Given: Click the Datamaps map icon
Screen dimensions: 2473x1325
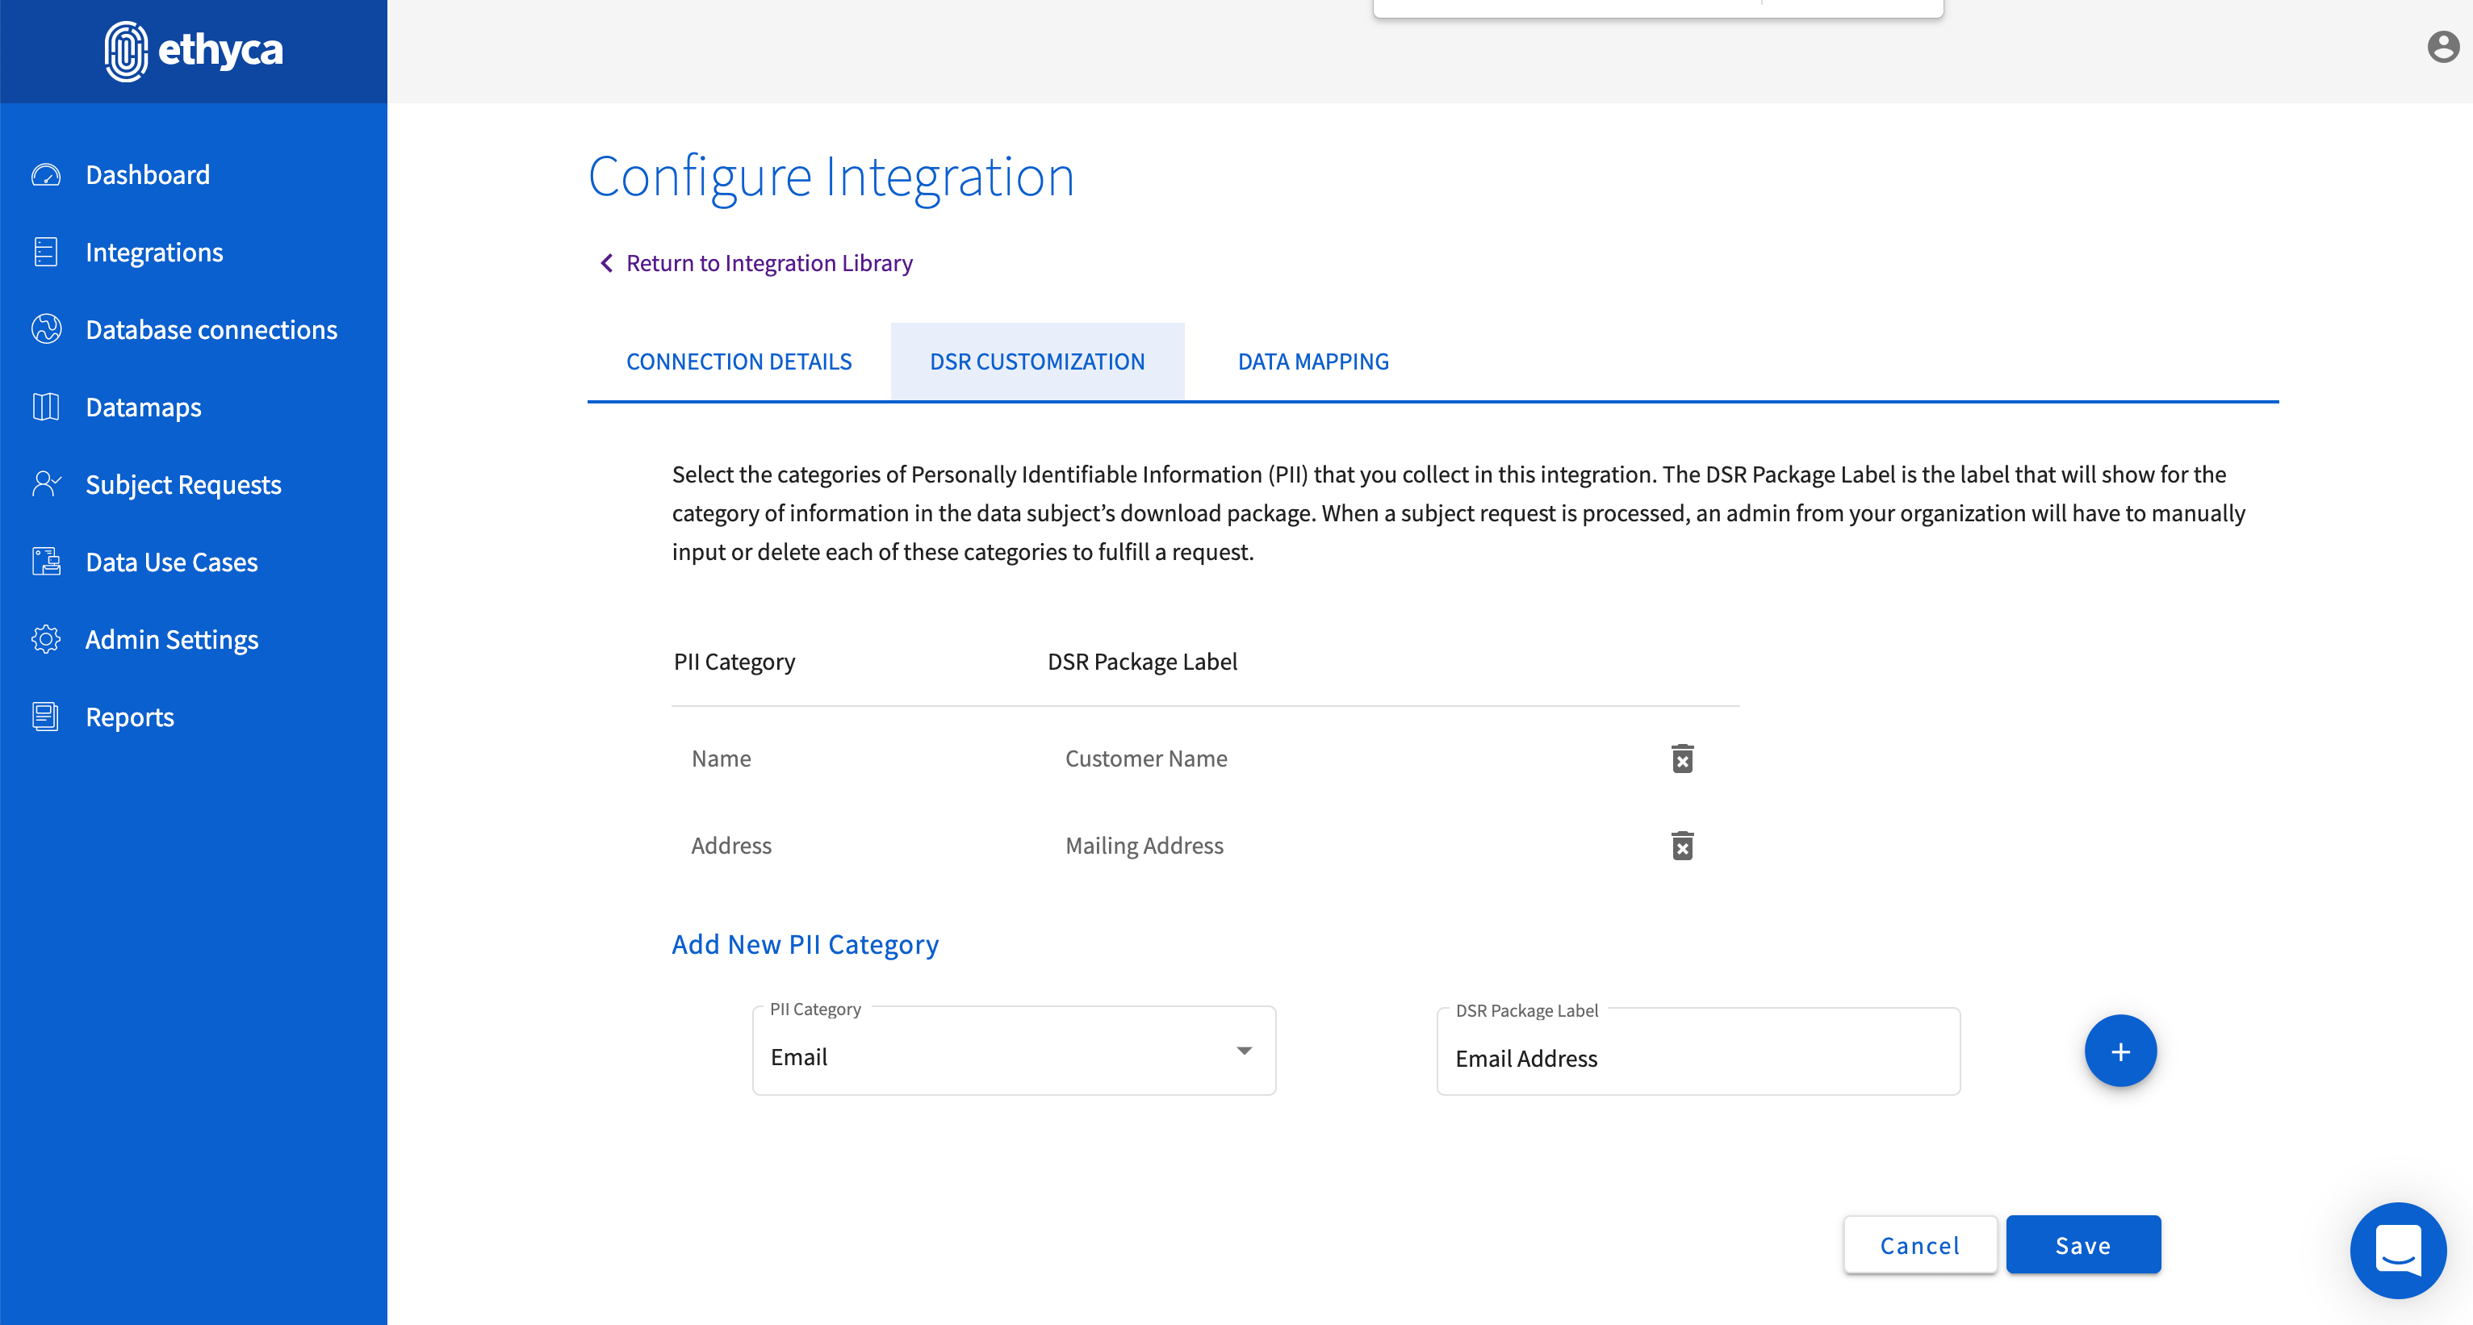Looking at the screenshot, I should pyautogui.click(x=45, y=407).
